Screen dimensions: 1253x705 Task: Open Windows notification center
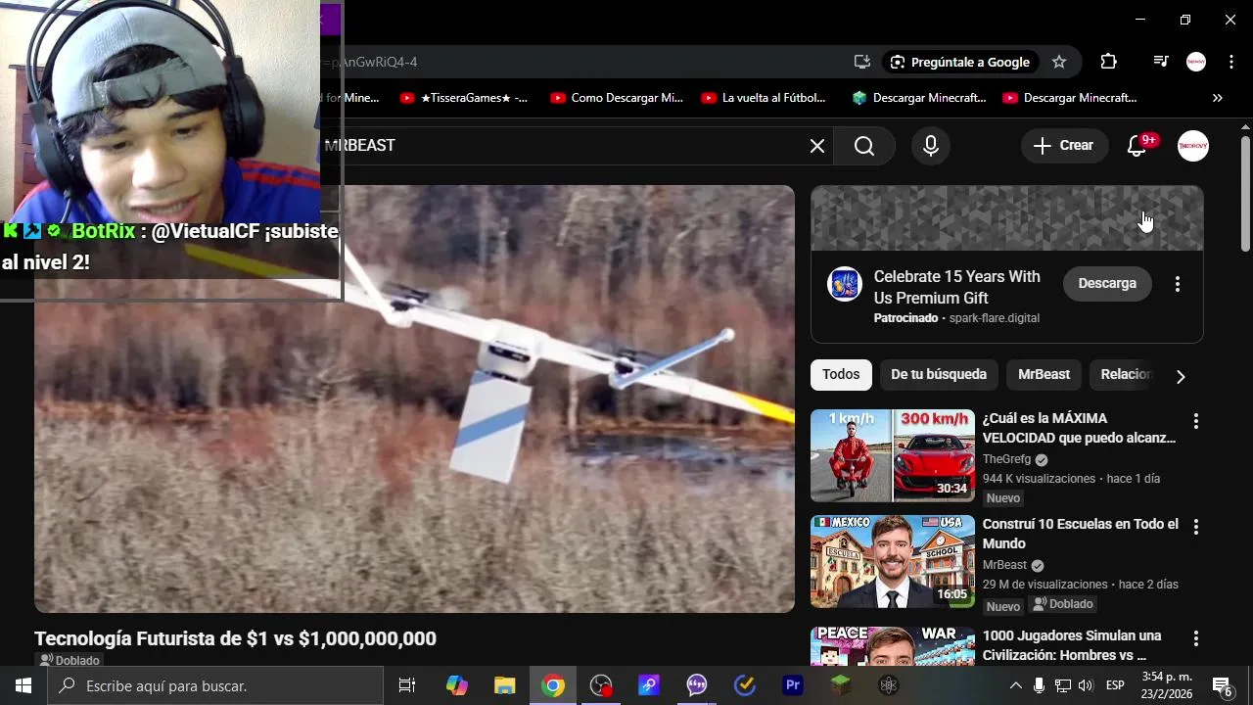[1223, 686]
